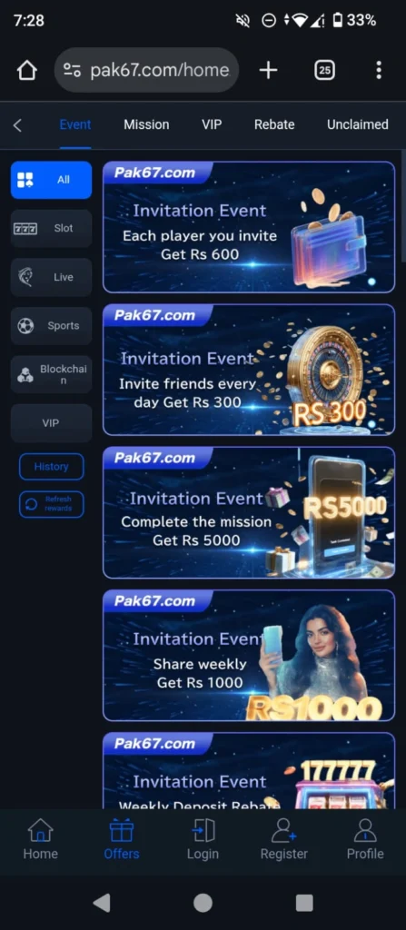The height and width of the screenshot is (930, 406).
Task: Select the Blockchain category in sidebar
Action: [x=51, y=374]
